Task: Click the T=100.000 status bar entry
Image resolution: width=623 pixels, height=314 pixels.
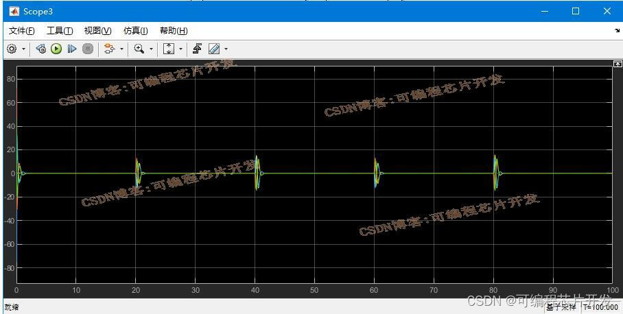Action: (601, 307)
